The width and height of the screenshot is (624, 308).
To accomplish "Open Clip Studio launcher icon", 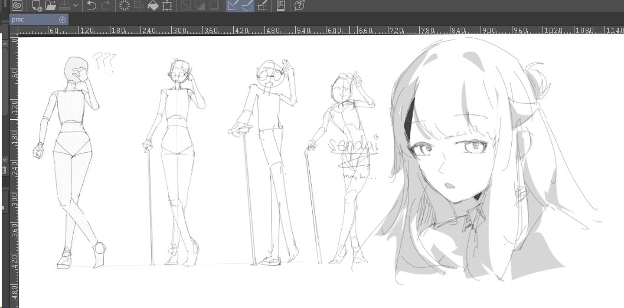I will point(17,5).
